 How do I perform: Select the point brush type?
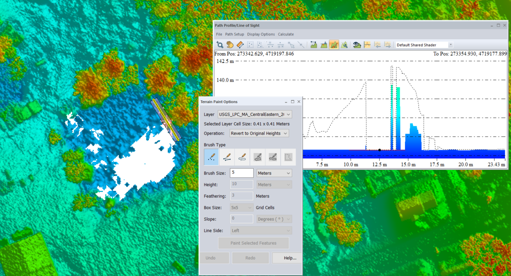[x=211, y=157]
